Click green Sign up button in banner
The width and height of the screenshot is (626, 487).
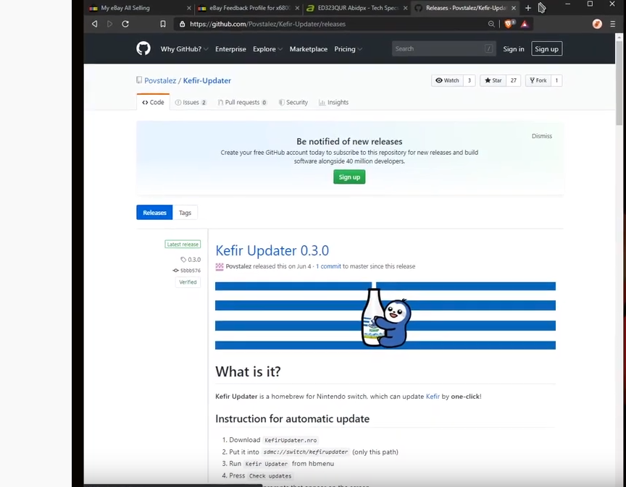(349, 177)
